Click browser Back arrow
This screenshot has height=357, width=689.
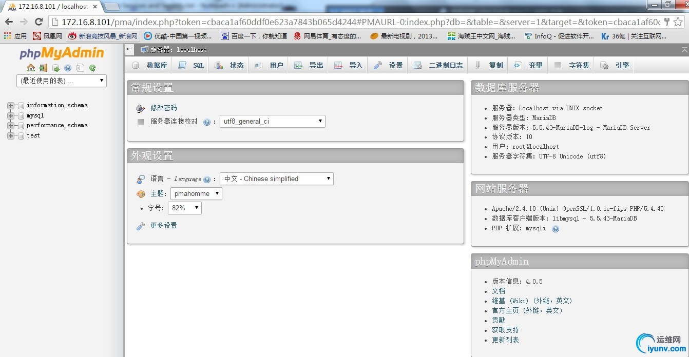click(x=9, y=22)
